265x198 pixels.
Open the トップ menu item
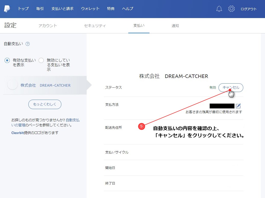coord(23,9)
